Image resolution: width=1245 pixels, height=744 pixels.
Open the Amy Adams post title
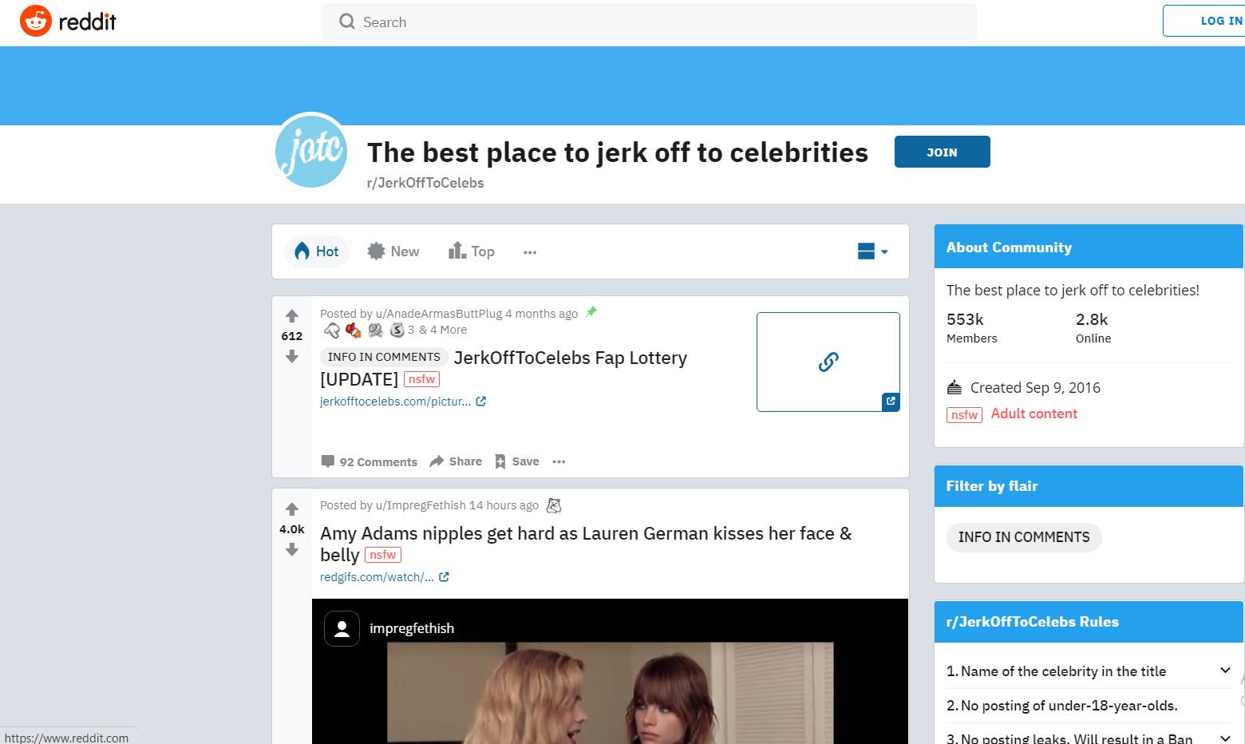pos(586,544)
